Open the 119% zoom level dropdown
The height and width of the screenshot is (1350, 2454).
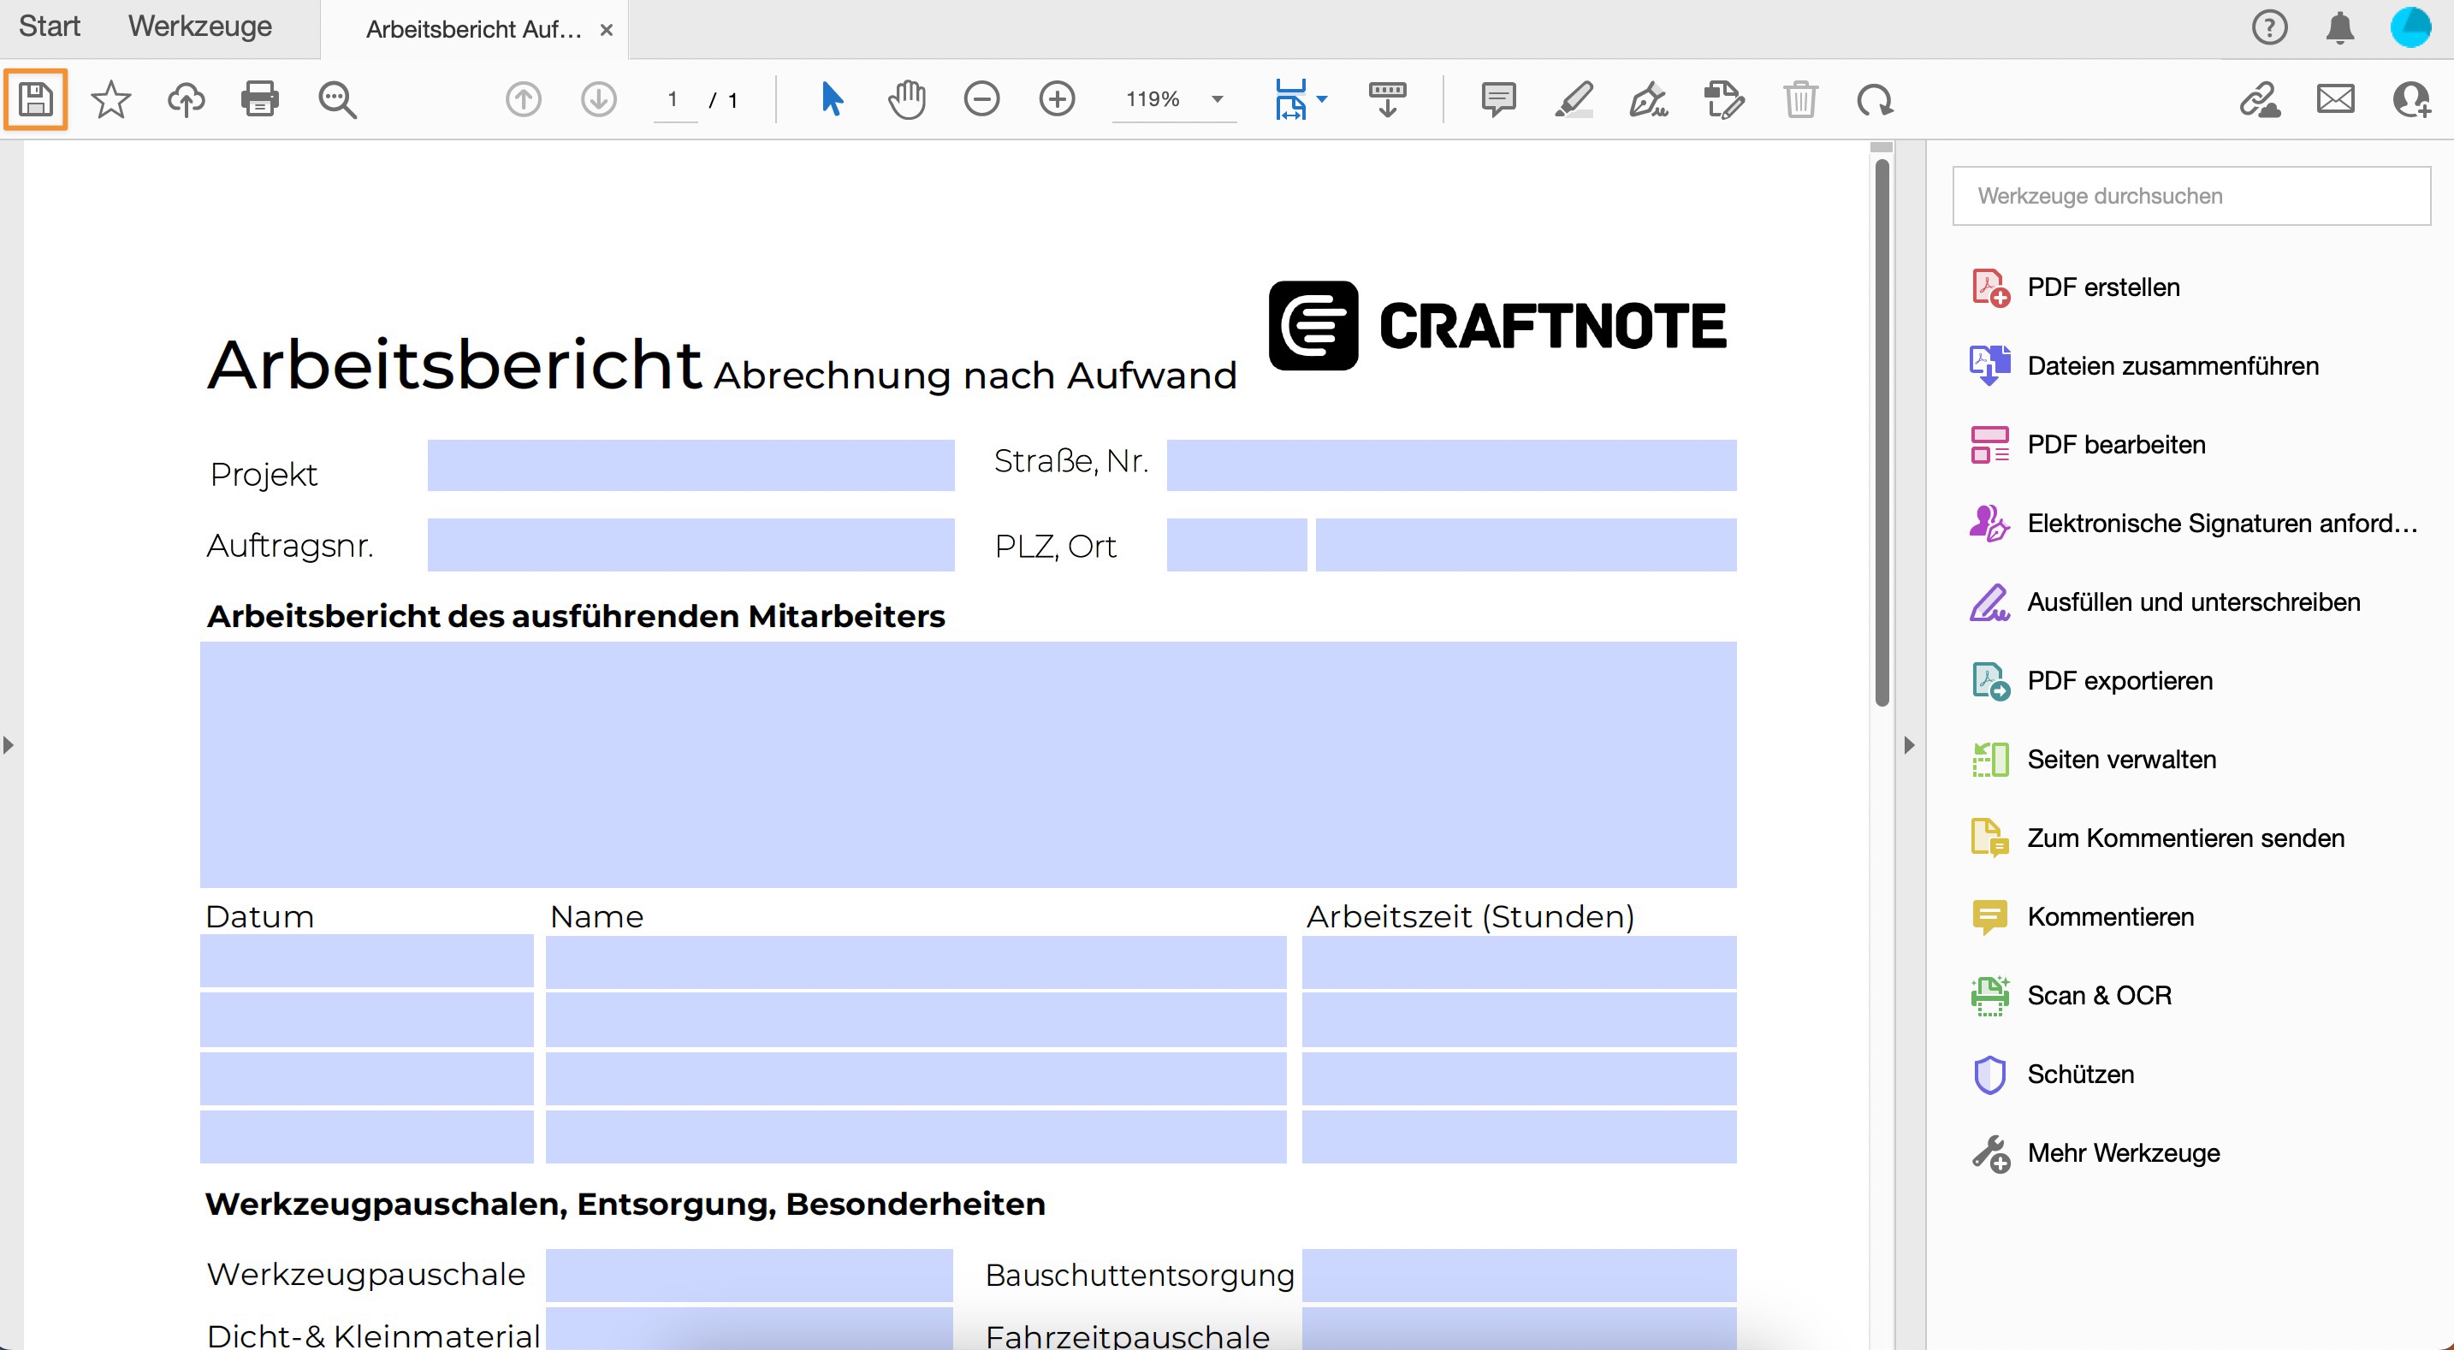click(1217, 99)
